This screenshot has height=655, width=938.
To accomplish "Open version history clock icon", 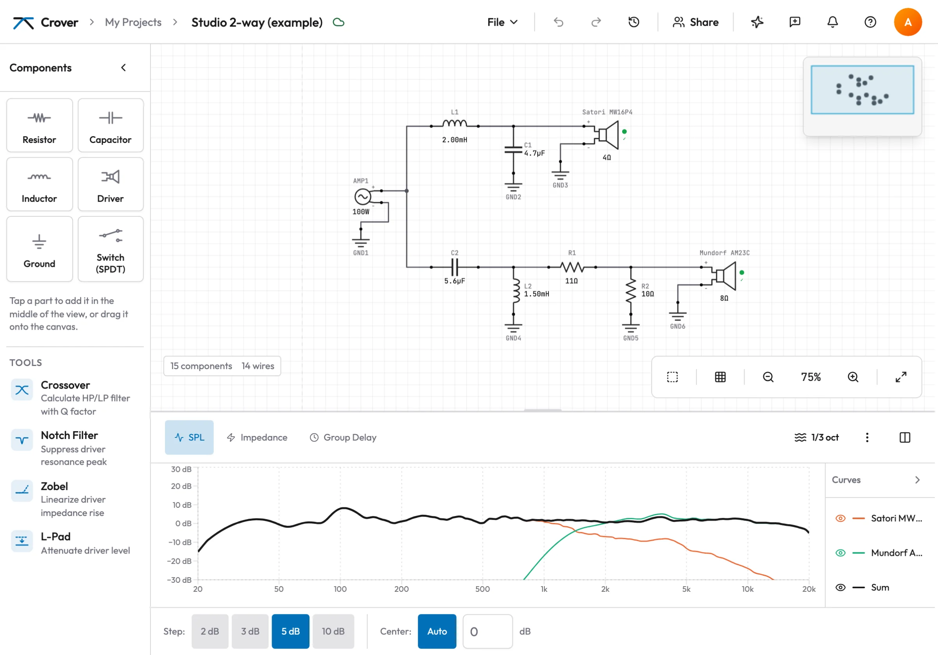I will tap(634, 22).
